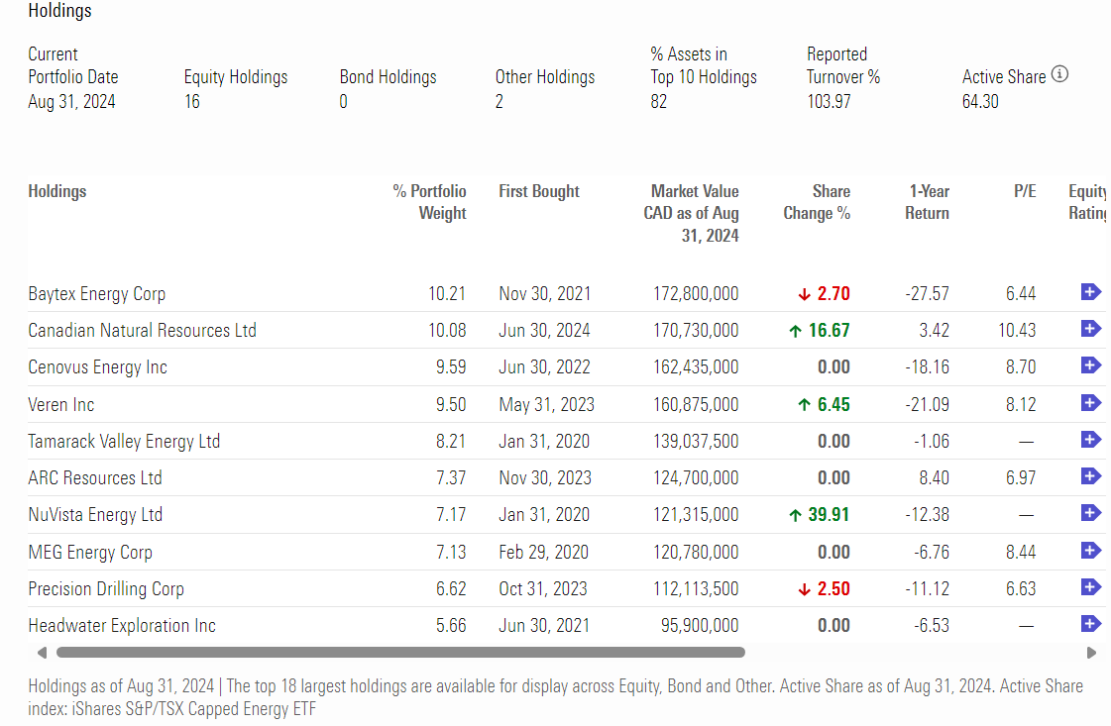Click the P/E column header
Image resolution: width=1111 pixels, height=726 pixels.
(x=1025, y=191)
